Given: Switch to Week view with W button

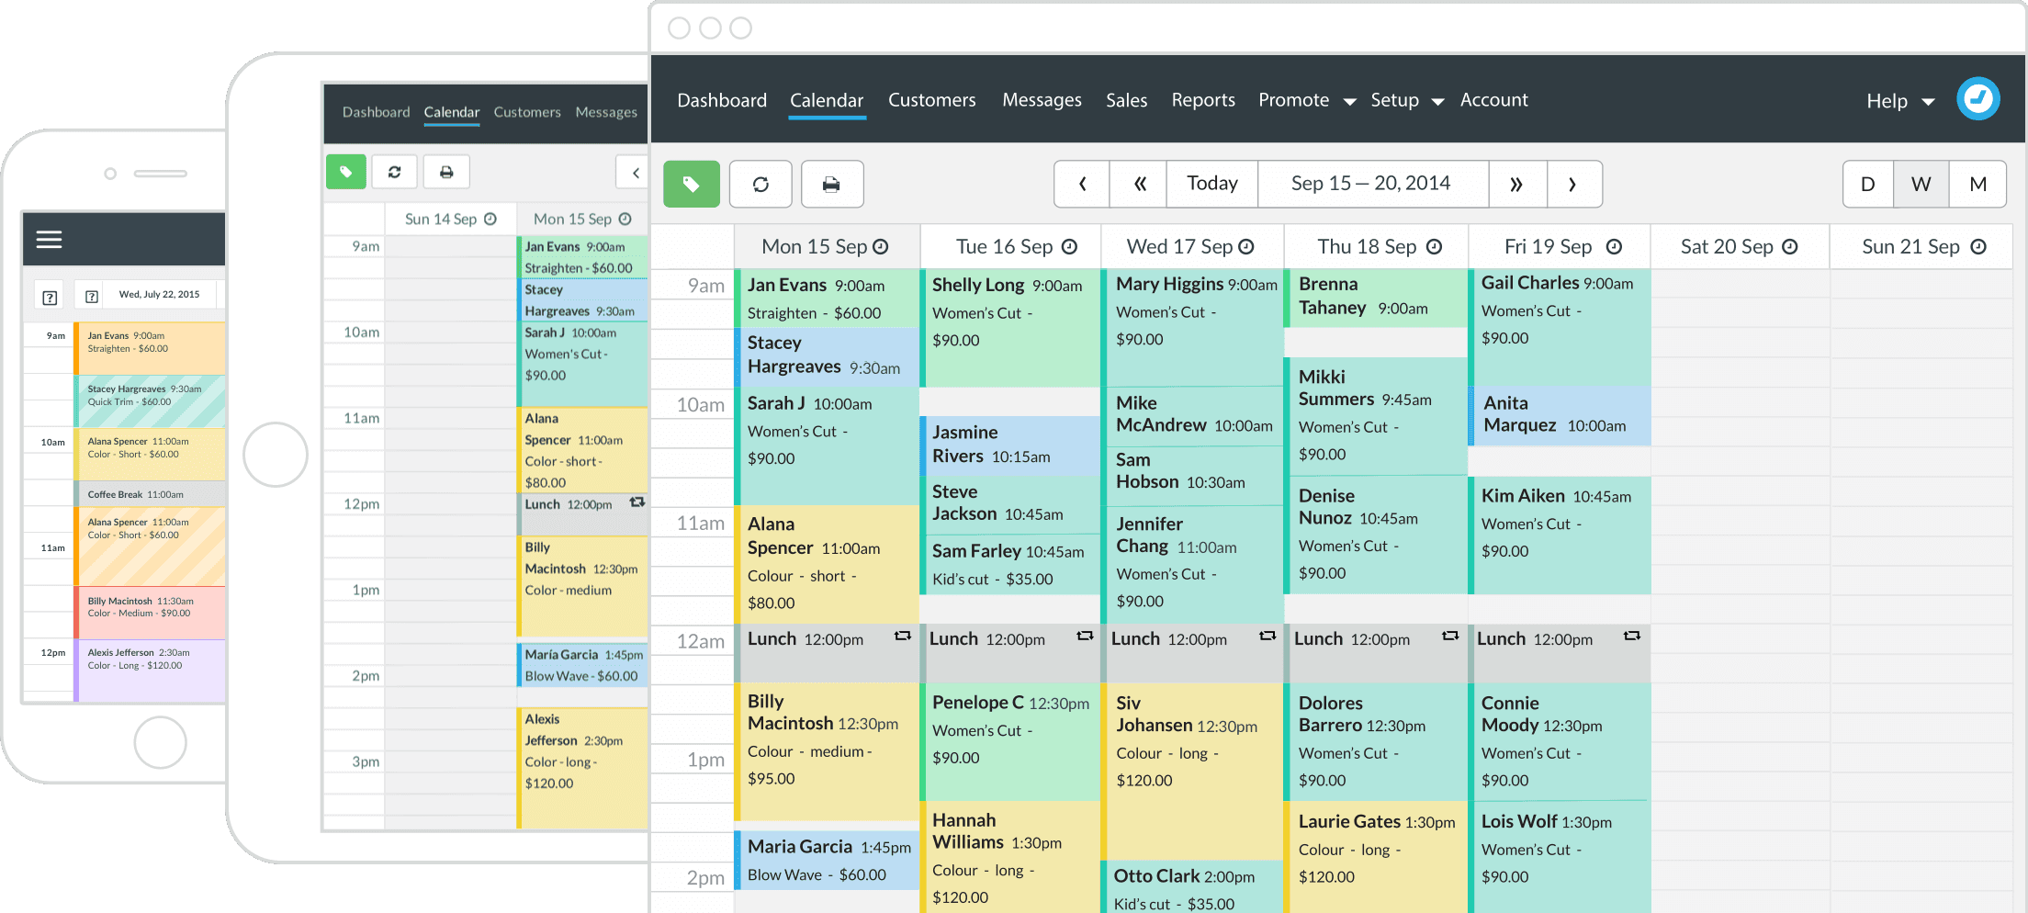Looking at the screenshot, I should pyautogui.click(x=1921, y=184).
